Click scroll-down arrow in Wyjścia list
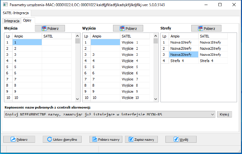This screenshot has width=242, height=154. pos(155,99)
